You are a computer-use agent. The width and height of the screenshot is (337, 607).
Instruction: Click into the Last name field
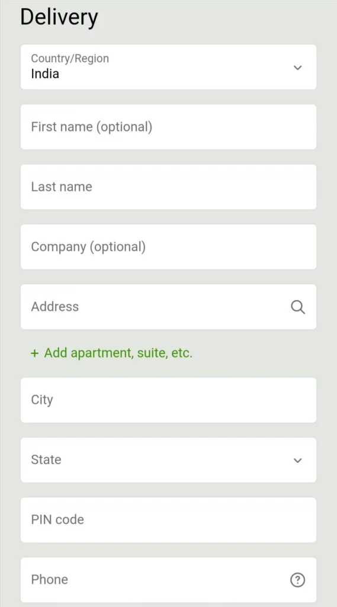168,187
